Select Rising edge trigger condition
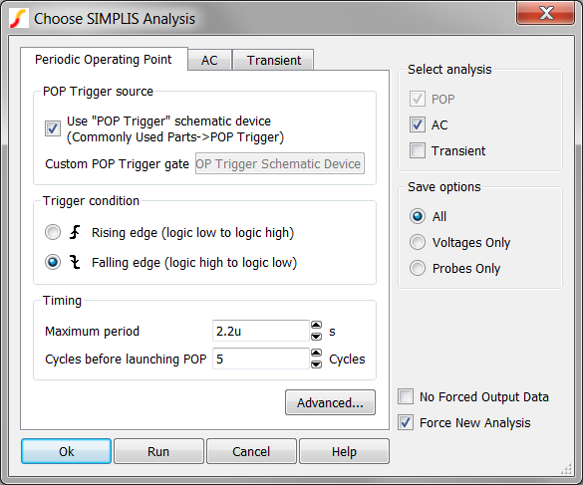Screen dimensions: 583x485 [53, 233]
